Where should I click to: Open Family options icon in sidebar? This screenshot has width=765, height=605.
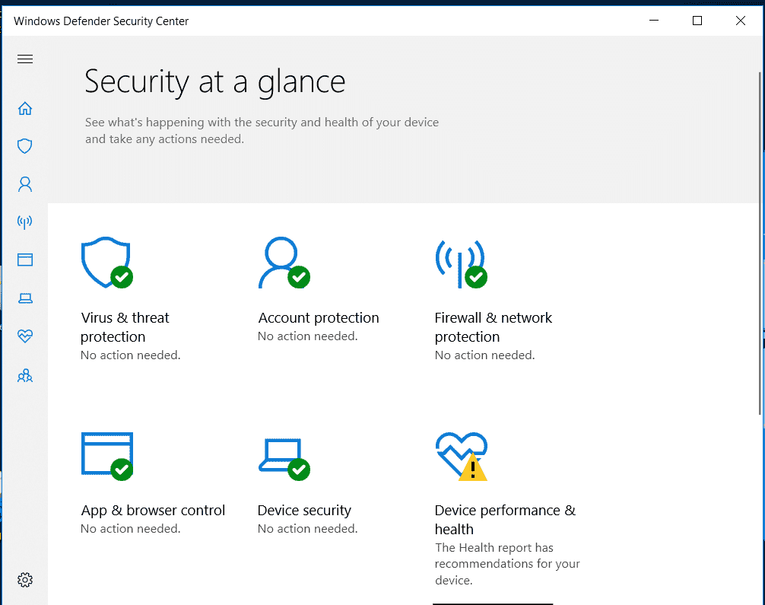tap(25, 375)
